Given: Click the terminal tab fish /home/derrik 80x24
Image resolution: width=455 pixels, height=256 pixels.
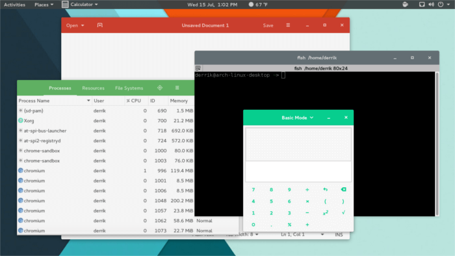Looking at the screenshot, I should 320,68.
